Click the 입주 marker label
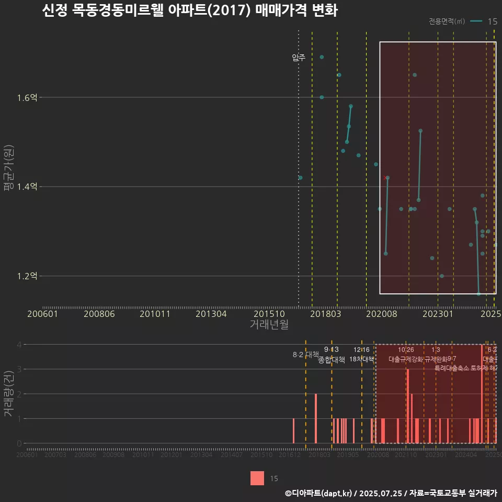Viewport: 502px width, 502px height. pyautogui.click(x=299, y=58)
